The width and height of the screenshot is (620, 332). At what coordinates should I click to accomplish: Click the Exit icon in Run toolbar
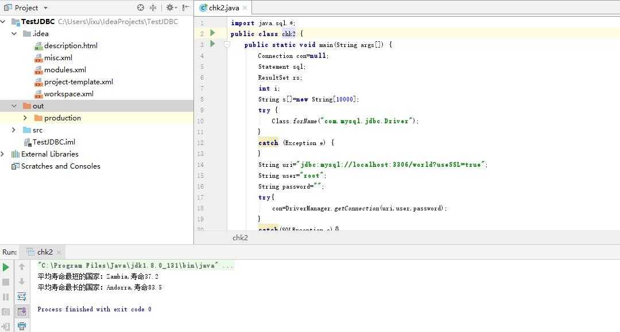pyautogui.click(x=6, y=326)
